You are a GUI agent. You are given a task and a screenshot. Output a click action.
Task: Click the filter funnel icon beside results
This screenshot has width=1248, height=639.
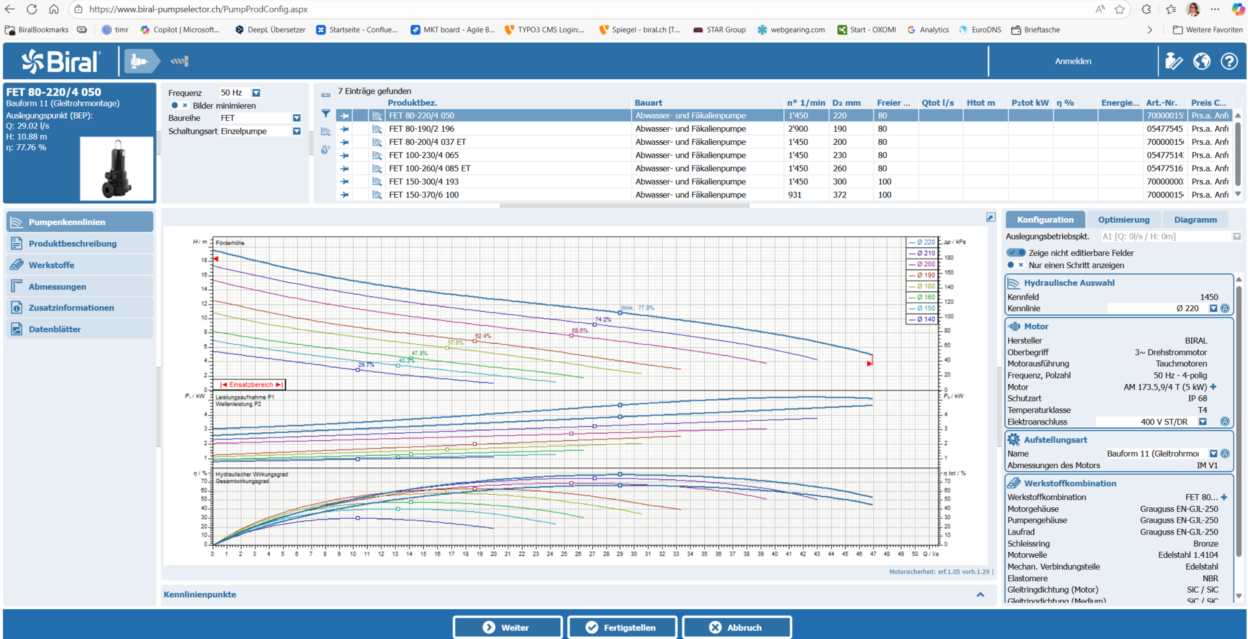(326, 114)
